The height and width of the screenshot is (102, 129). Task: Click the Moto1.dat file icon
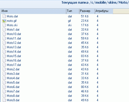tap(4, 30)
